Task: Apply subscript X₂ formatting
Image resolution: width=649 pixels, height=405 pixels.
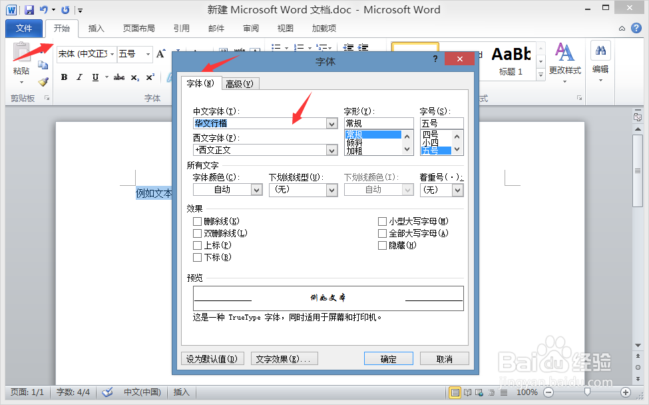Action: click(135, 77)
